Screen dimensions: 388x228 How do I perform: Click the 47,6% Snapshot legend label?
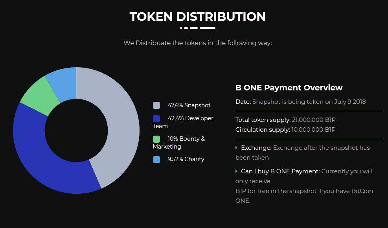pos(189,105)
